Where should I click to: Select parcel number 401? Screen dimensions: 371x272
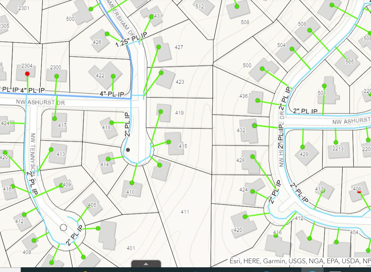point(131,248)
